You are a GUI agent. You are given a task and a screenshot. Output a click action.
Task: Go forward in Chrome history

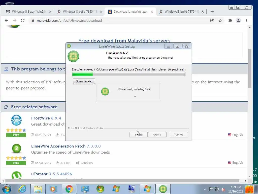(15, 20)
